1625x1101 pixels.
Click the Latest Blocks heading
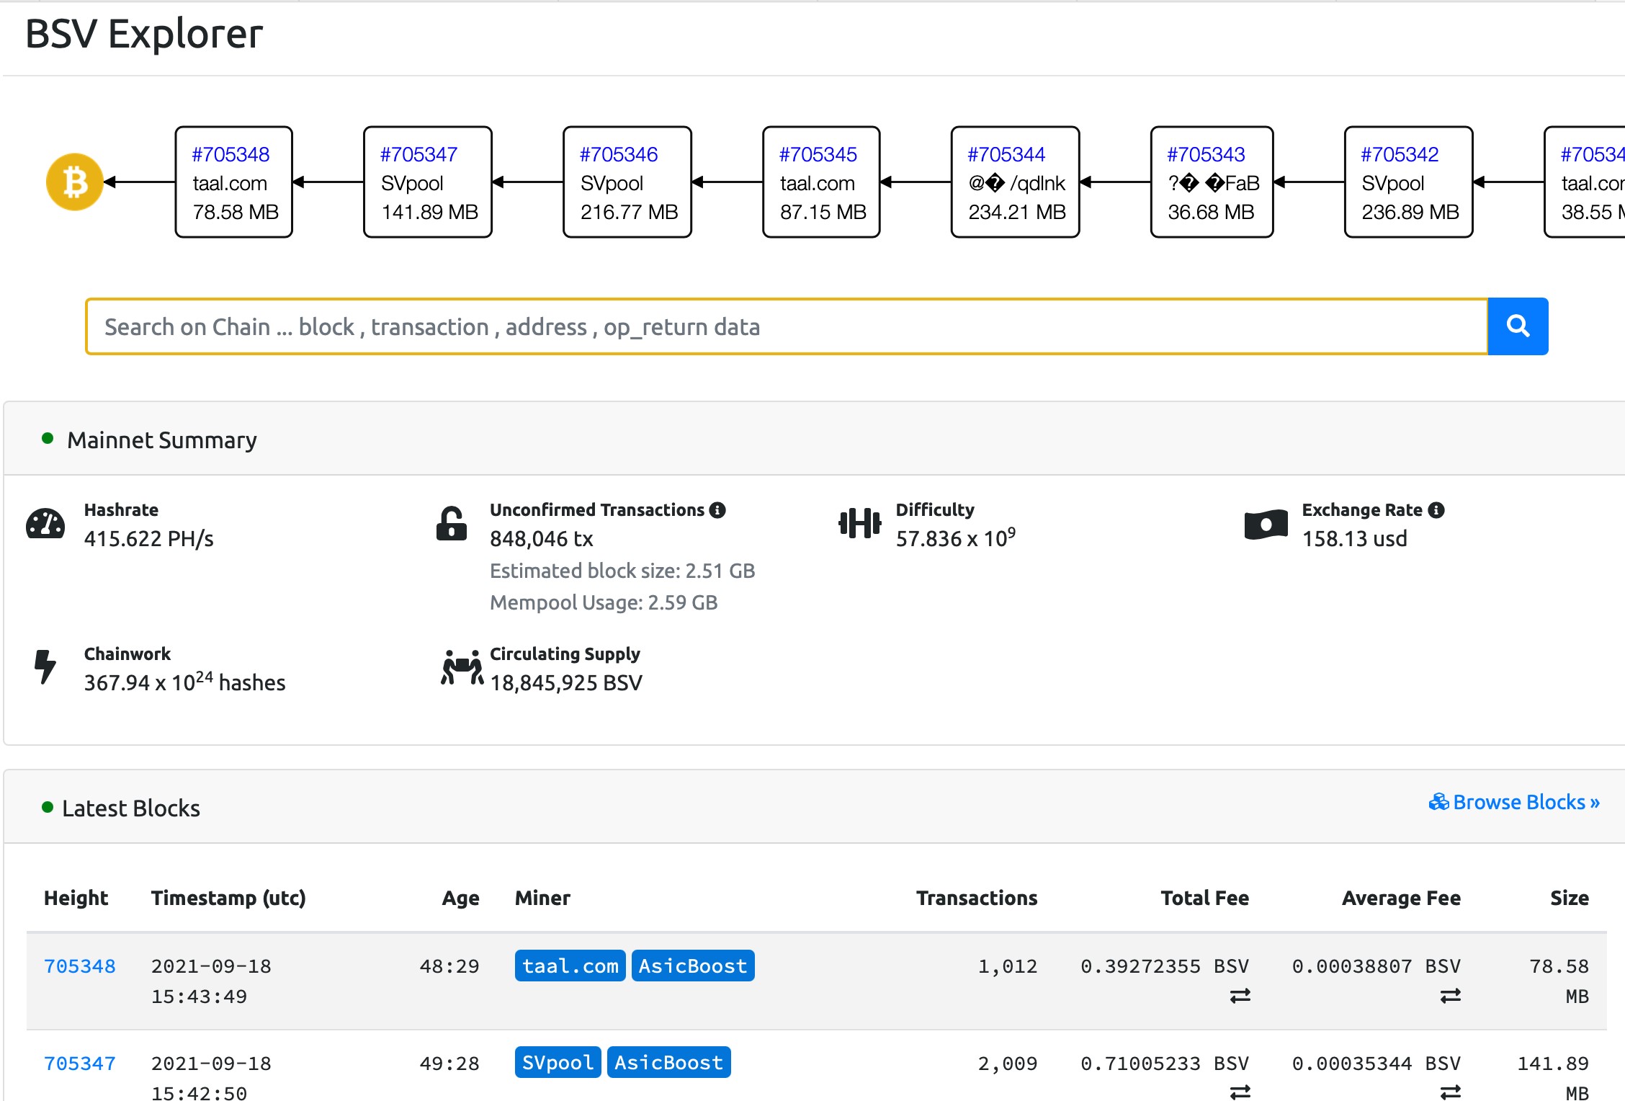coord(130,808)
